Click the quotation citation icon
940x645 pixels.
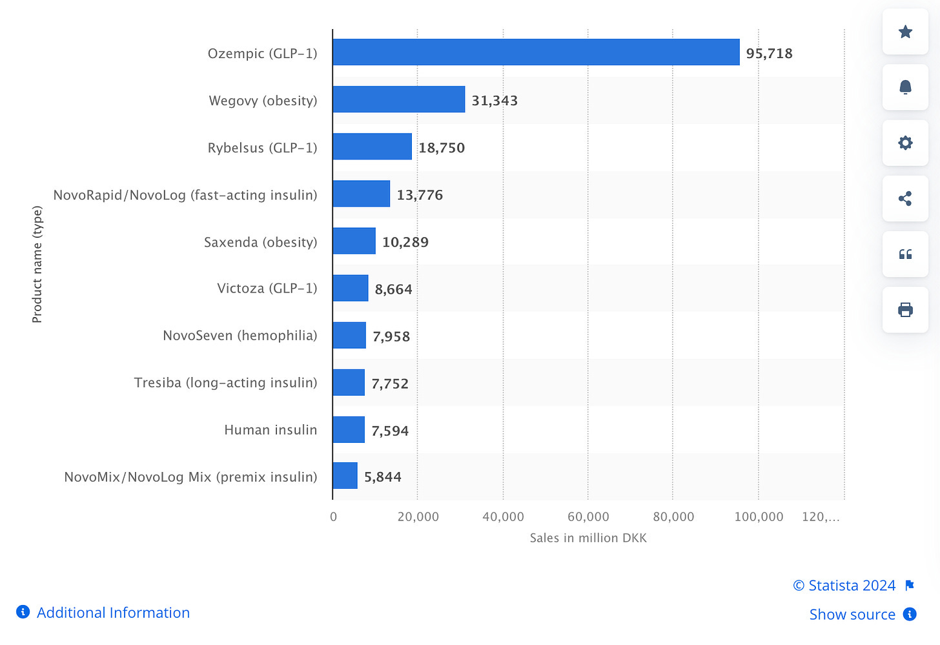pos(905,254)
